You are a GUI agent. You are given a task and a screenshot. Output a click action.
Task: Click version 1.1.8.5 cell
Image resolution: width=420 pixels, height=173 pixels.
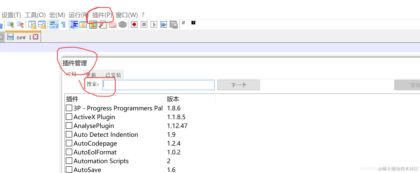(x=176, y=117)
